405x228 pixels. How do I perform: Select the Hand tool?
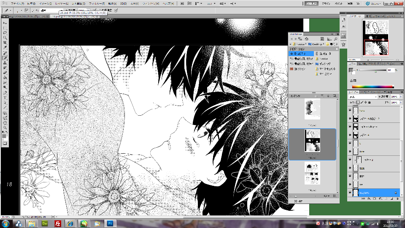tap(5, 123)
